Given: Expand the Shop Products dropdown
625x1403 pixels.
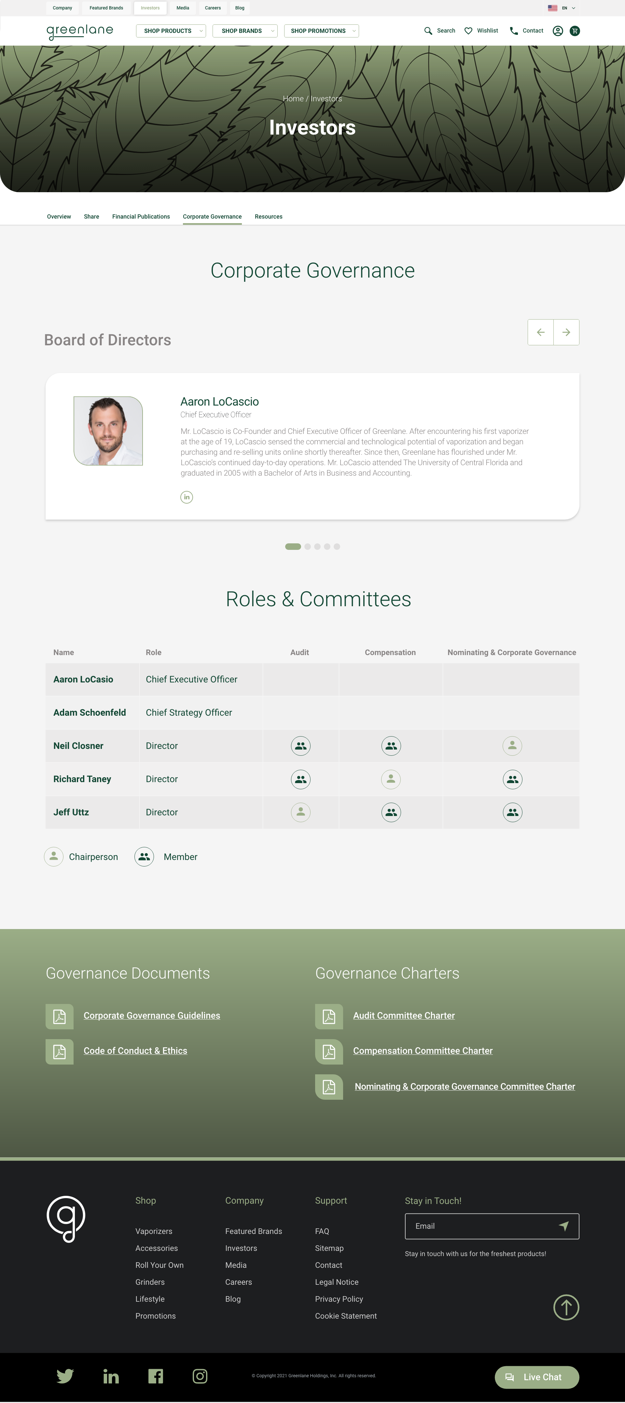Looking at the screenshot, I should (171, 31).
